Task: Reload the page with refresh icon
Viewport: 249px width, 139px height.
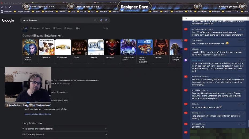Action: [x=10, y=7]
